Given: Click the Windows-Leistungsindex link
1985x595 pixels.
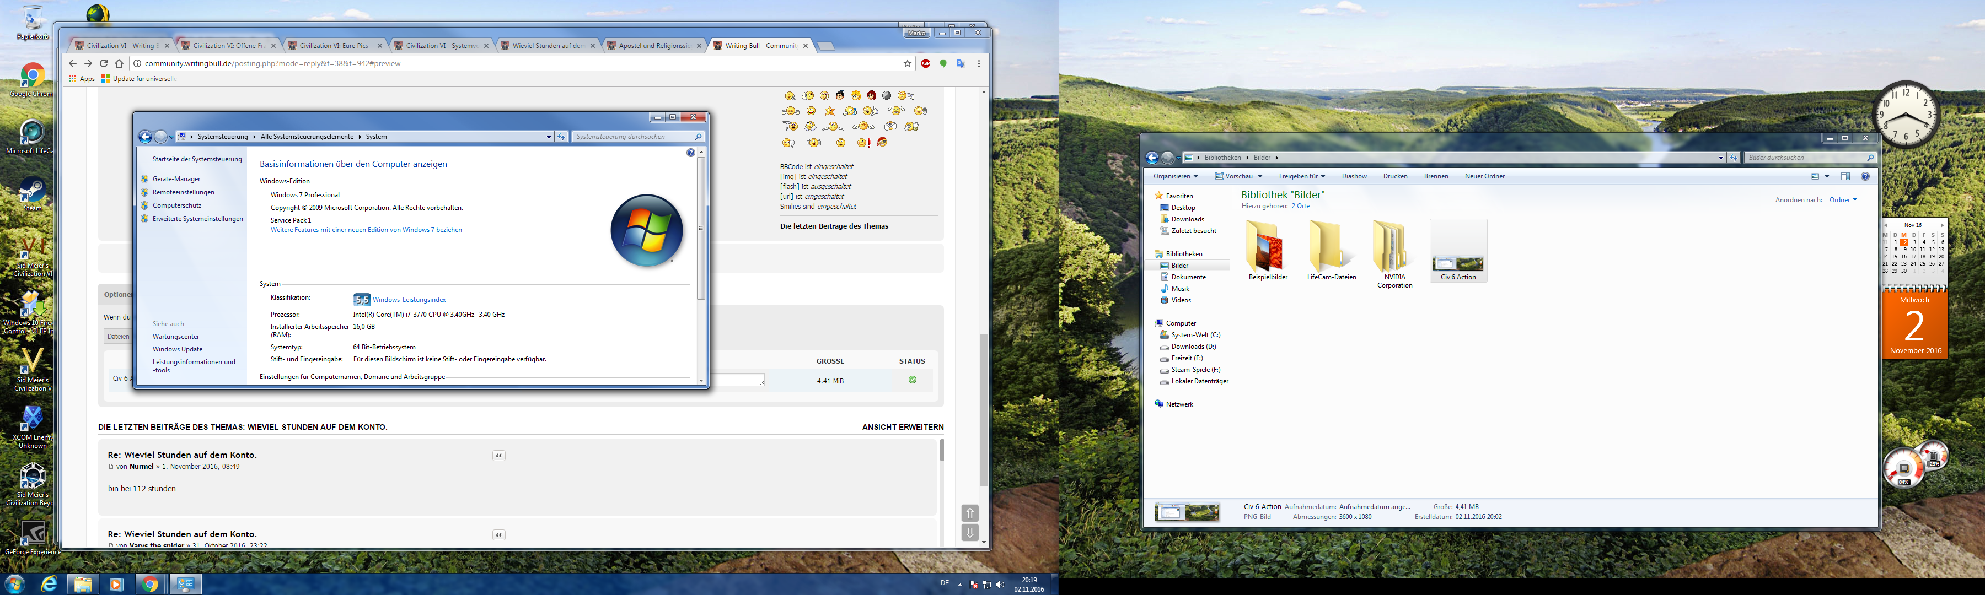Looking at the screenshot, I should pos(409,299).
